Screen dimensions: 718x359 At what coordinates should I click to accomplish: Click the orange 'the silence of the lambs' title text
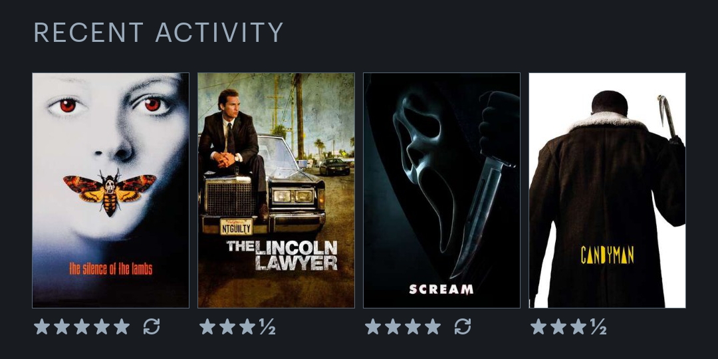pyautogui.click(x=111, y=269)
